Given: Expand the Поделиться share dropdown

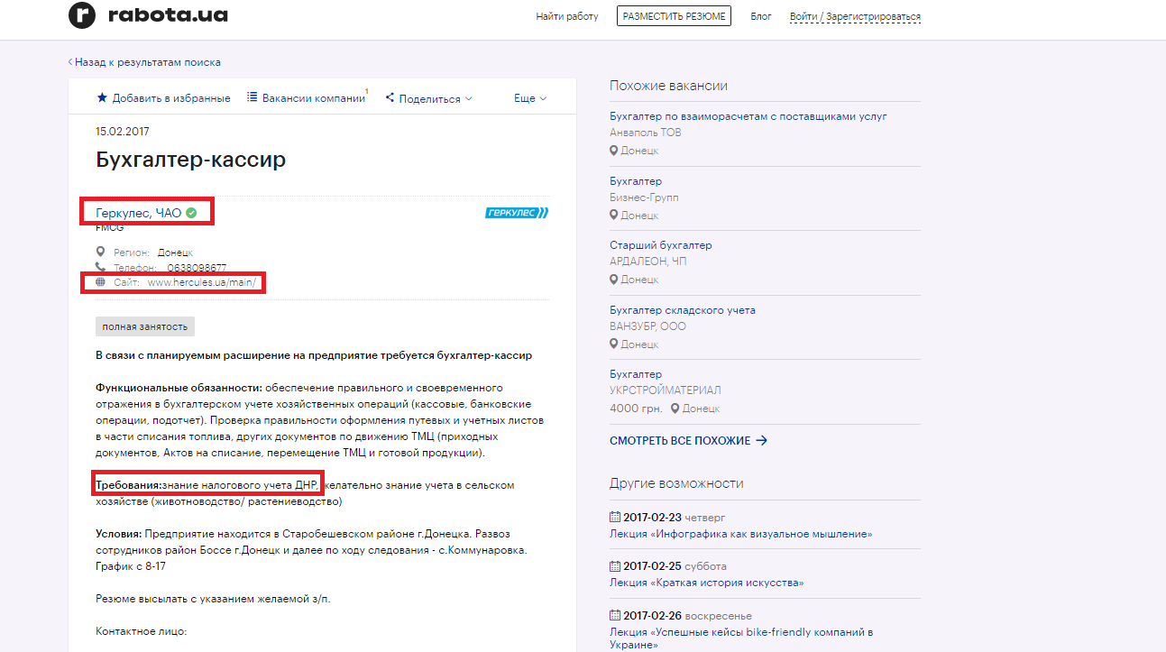Looking at the screenshot, I should [x=429, y=98].
